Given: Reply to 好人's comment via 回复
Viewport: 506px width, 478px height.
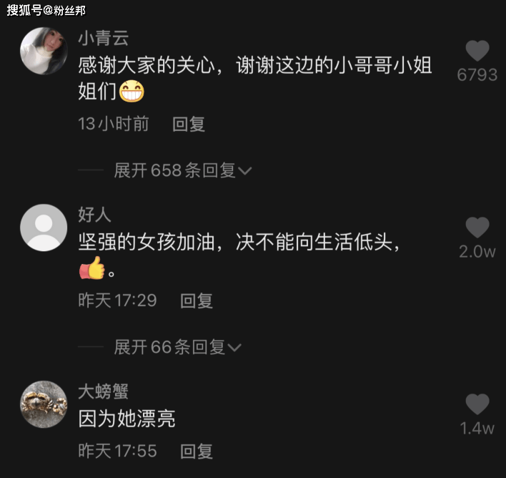Looking at the screenshot, I should [197, 301].
